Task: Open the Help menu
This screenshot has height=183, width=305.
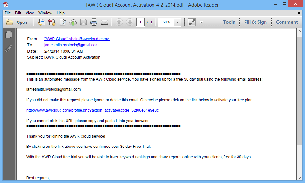Action: click(x=60, y=13)
